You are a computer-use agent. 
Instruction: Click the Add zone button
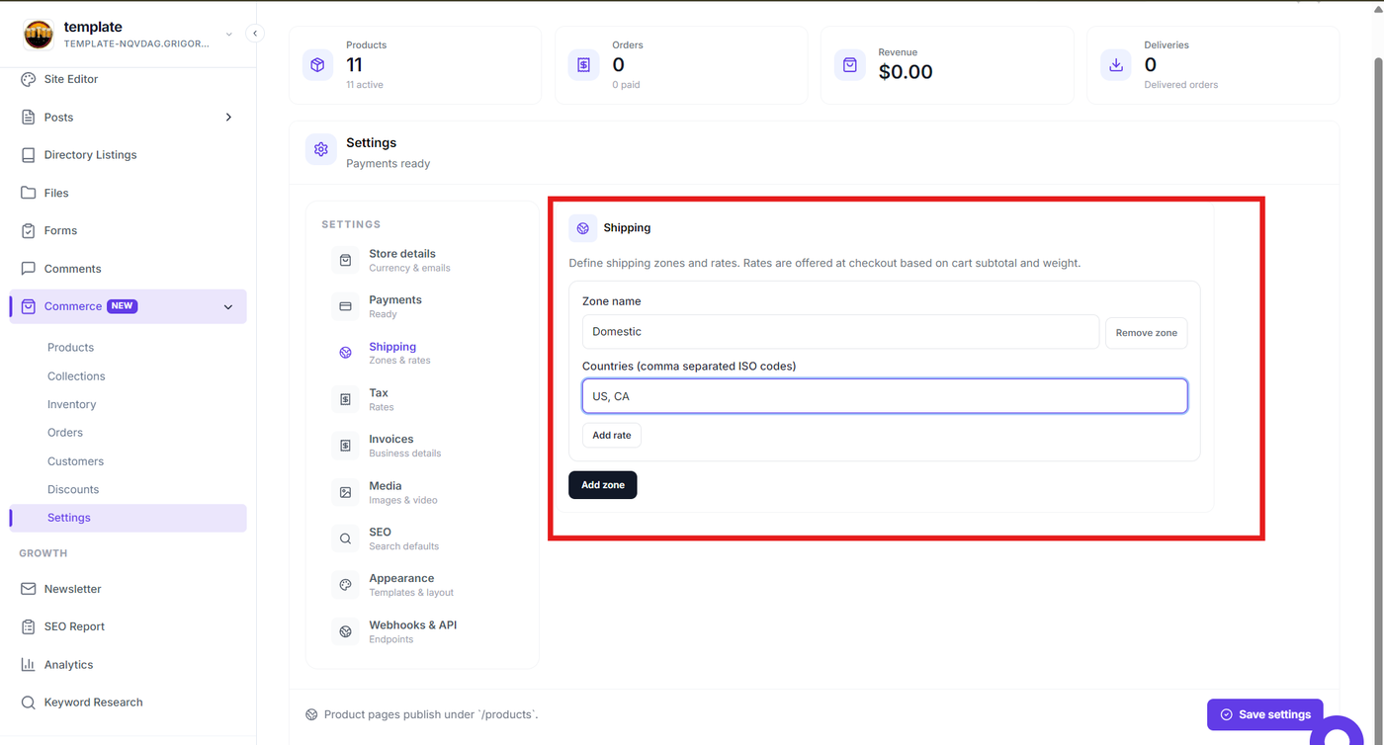click(603, 485)
